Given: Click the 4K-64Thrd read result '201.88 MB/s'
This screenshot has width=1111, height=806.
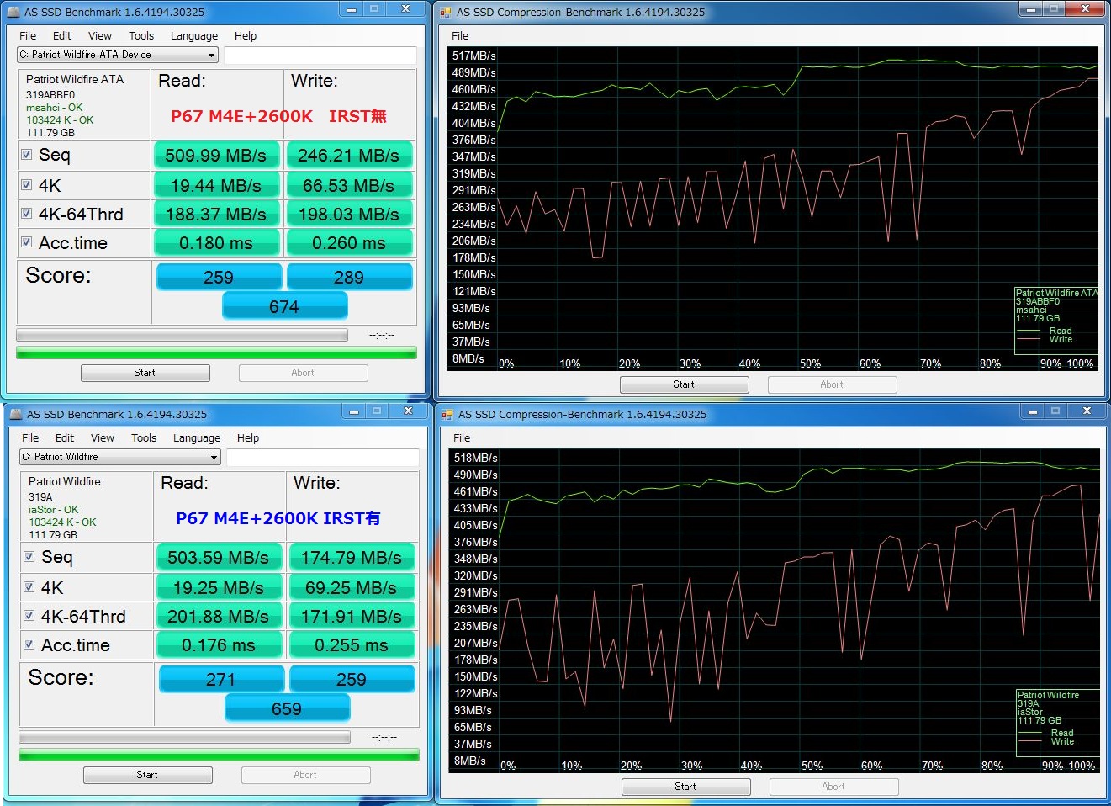Looking at the screenshot, I should pyautogui.click(x=219, y=616).
